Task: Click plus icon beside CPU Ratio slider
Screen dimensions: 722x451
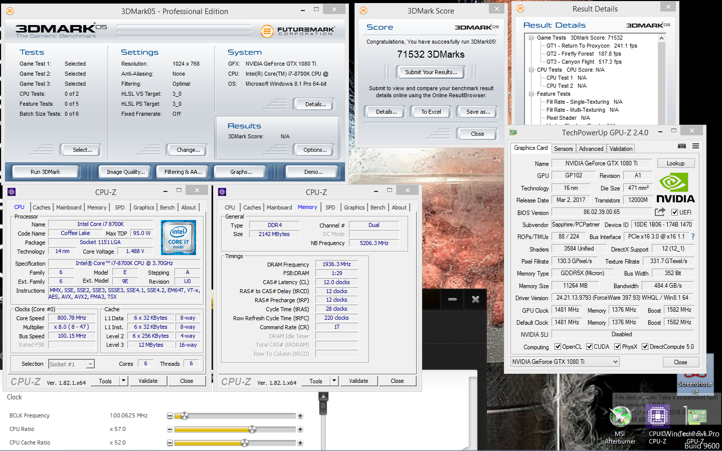Action: [300, 429]
